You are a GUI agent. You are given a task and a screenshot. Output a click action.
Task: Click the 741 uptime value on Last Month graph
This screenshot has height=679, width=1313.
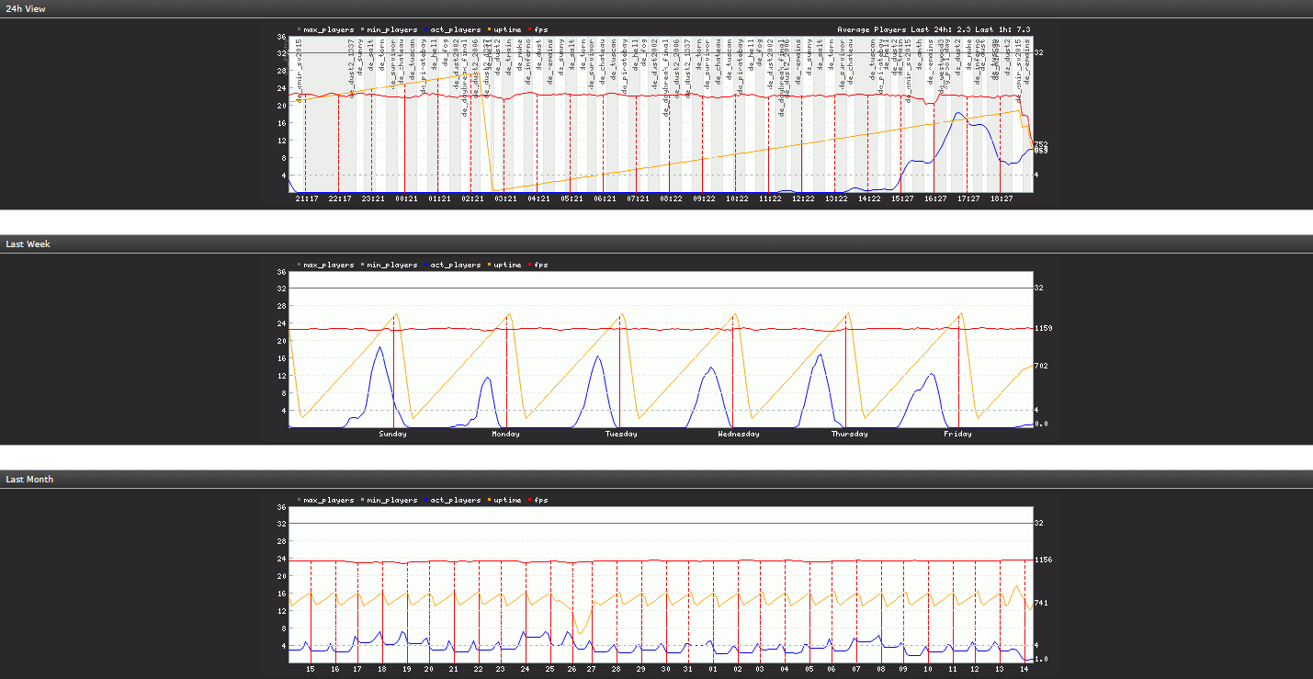pyautogui.click(x=1041, y=603)
